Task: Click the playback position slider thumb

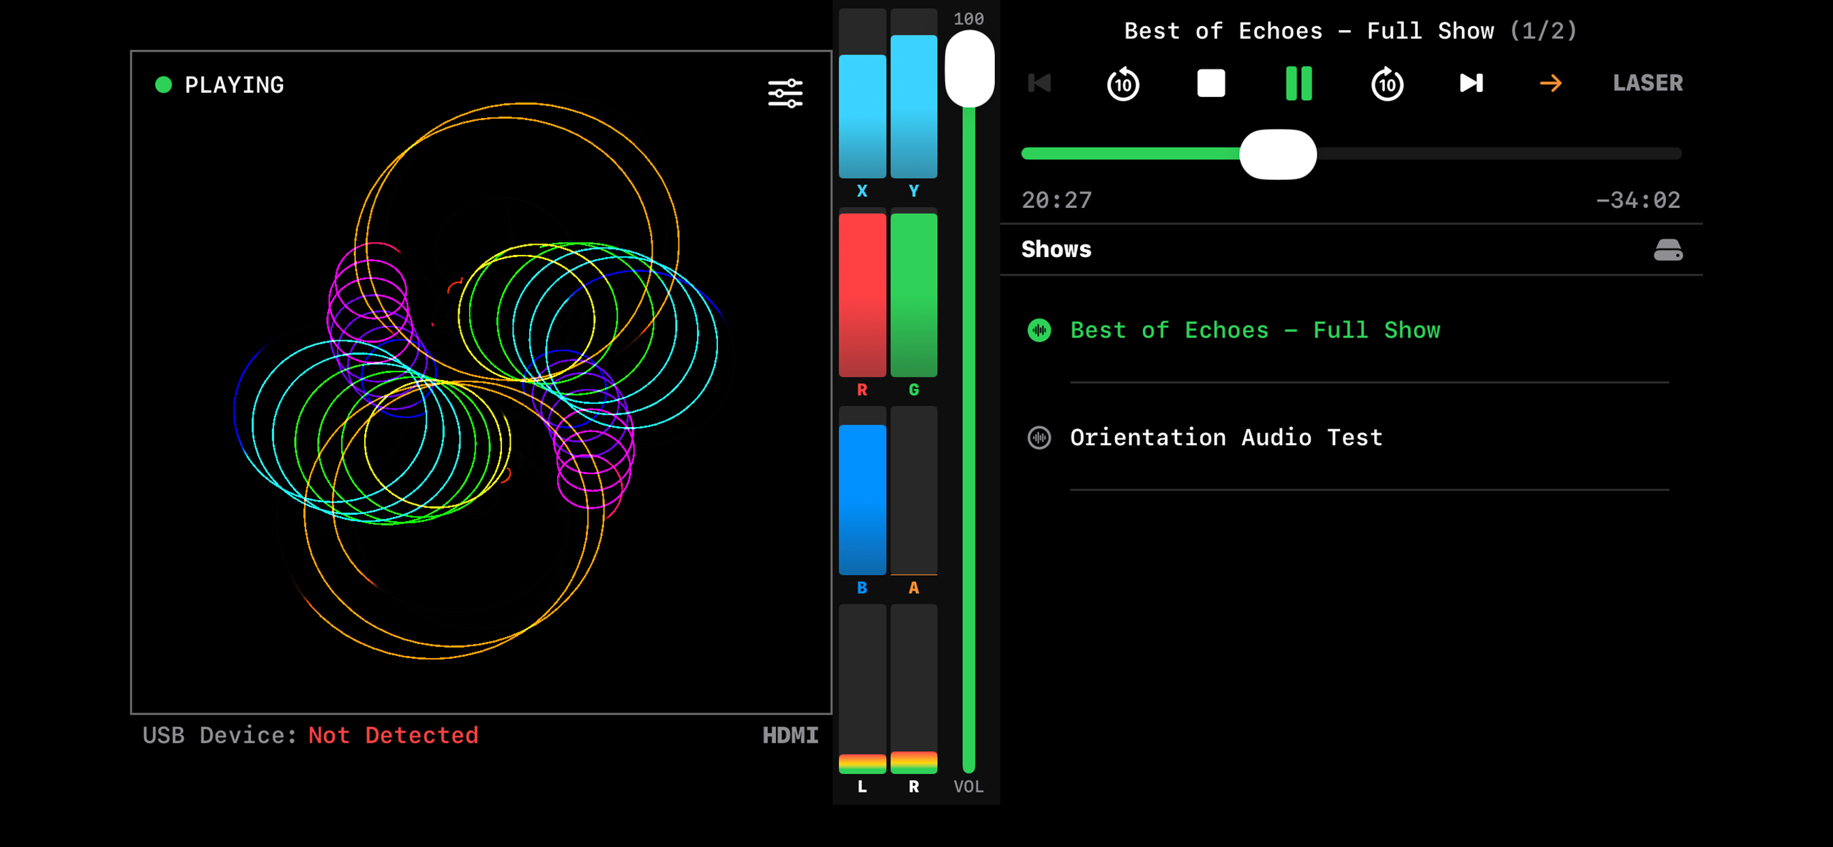Action: [1278, 153]
